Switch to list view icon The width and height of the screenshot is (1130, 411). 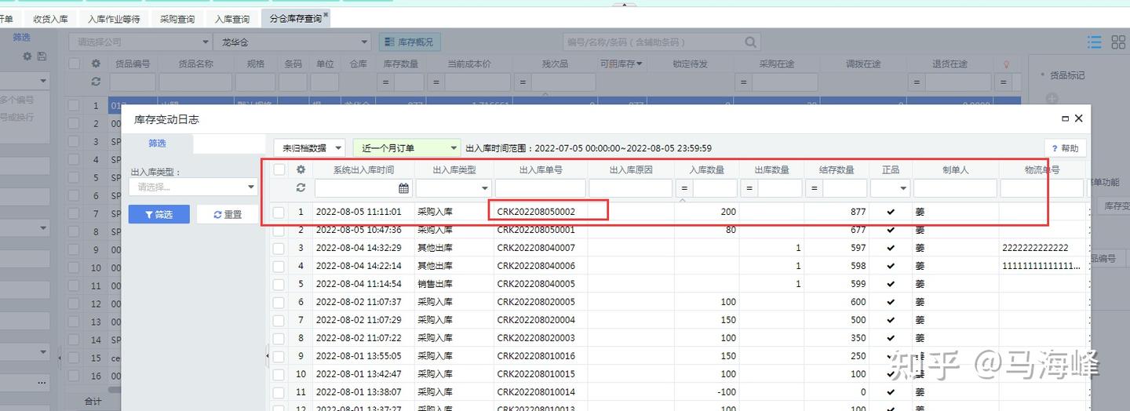click(1094, 42)
